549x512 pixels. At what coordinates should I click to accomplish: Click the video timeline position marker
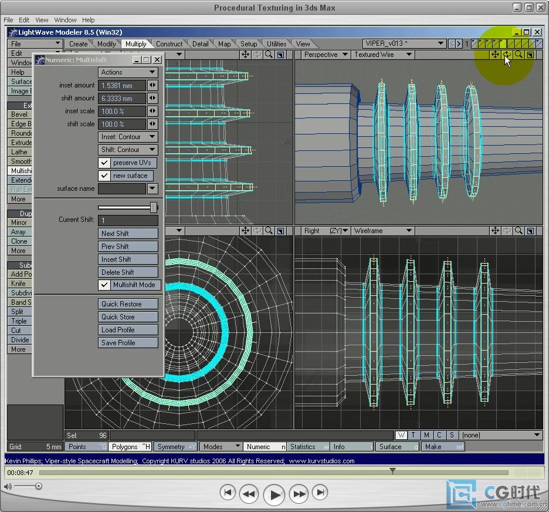(392, 471)
